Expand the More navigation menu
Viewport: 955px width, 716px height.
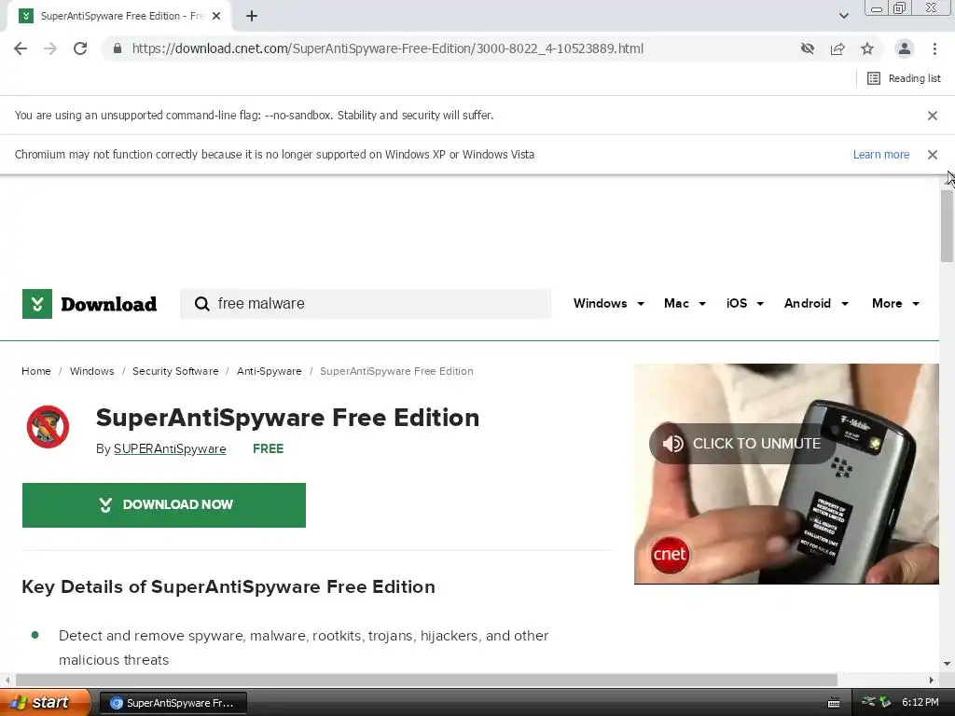[x=895, y=304]
